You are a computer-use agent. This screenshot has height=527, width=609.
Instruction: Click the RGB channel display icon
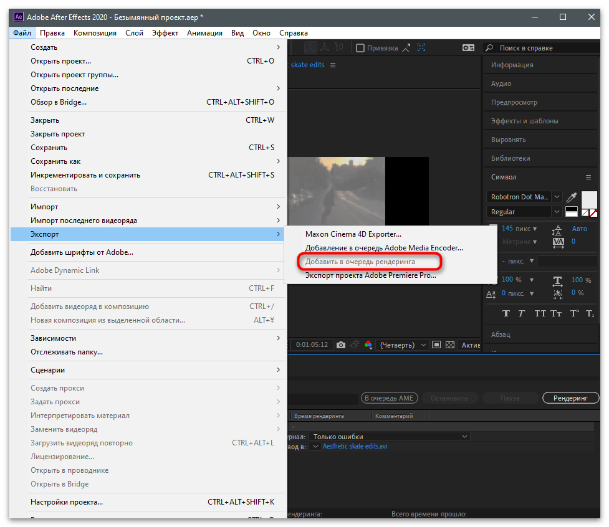coord(368,344)
